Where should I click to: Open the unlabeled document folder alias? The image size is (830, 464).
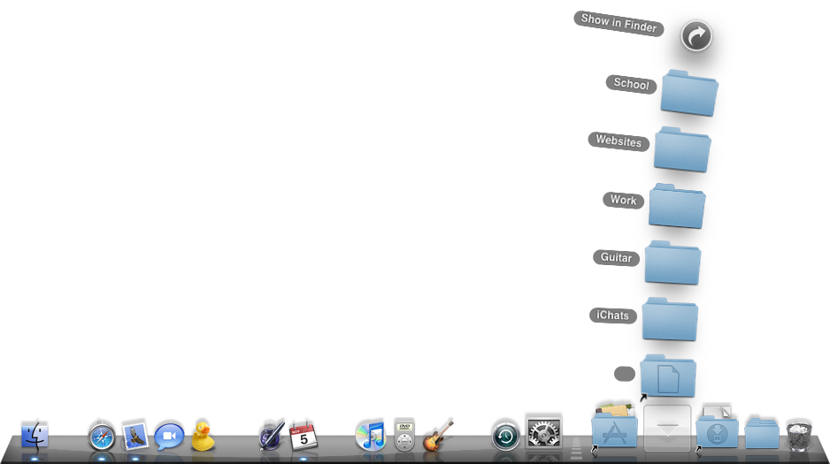click(668, 377)
